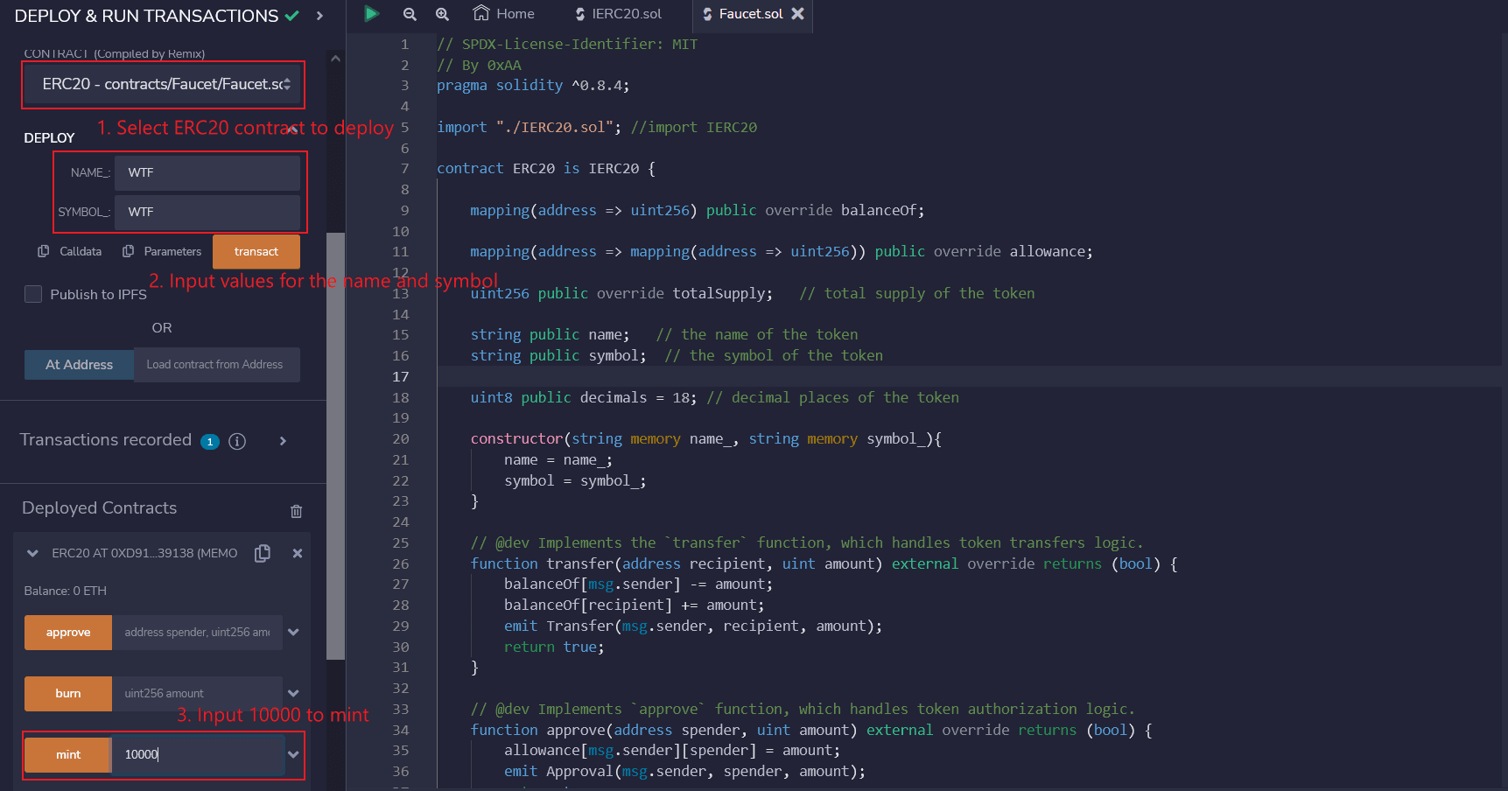Click the zoom in magnifier icon
Viewport: 1508px width, 791px height.
click(x=442, y=14)
